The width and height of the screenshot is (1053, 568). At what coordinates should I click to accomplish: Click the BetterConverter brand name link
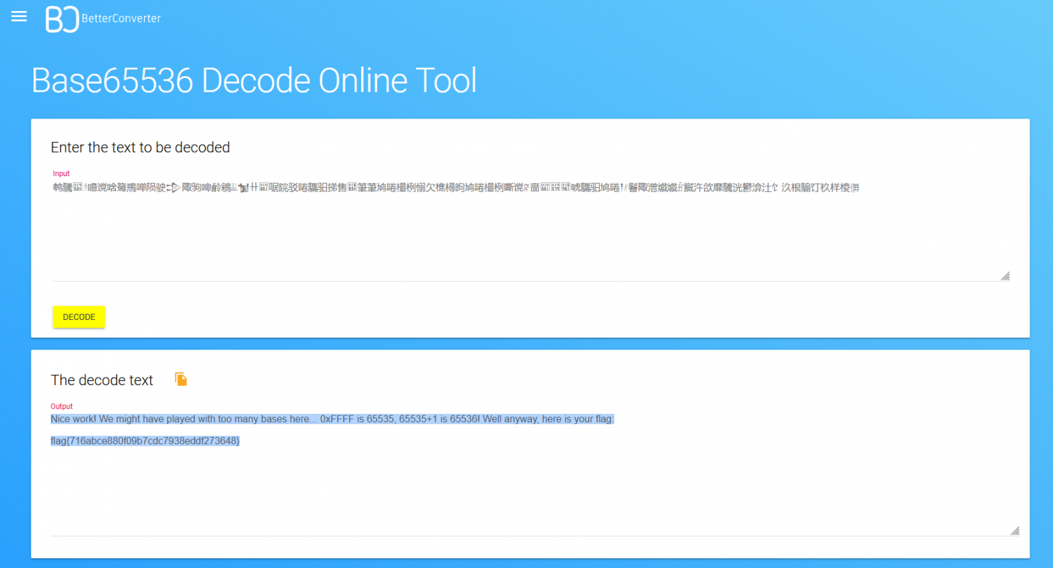coord(121,19)
